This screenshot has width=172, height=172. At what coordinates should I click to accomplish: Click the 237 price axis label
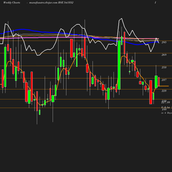164,80
